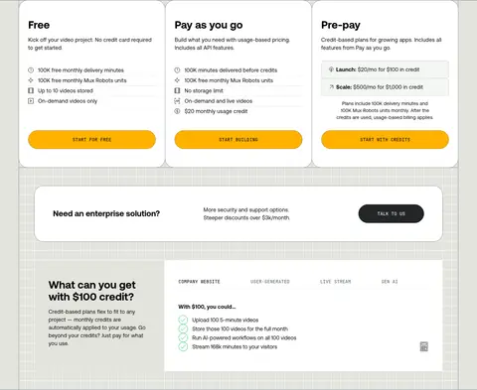
Task: Click play icon beside On-demand videos only
Action: tap(31, 101)
